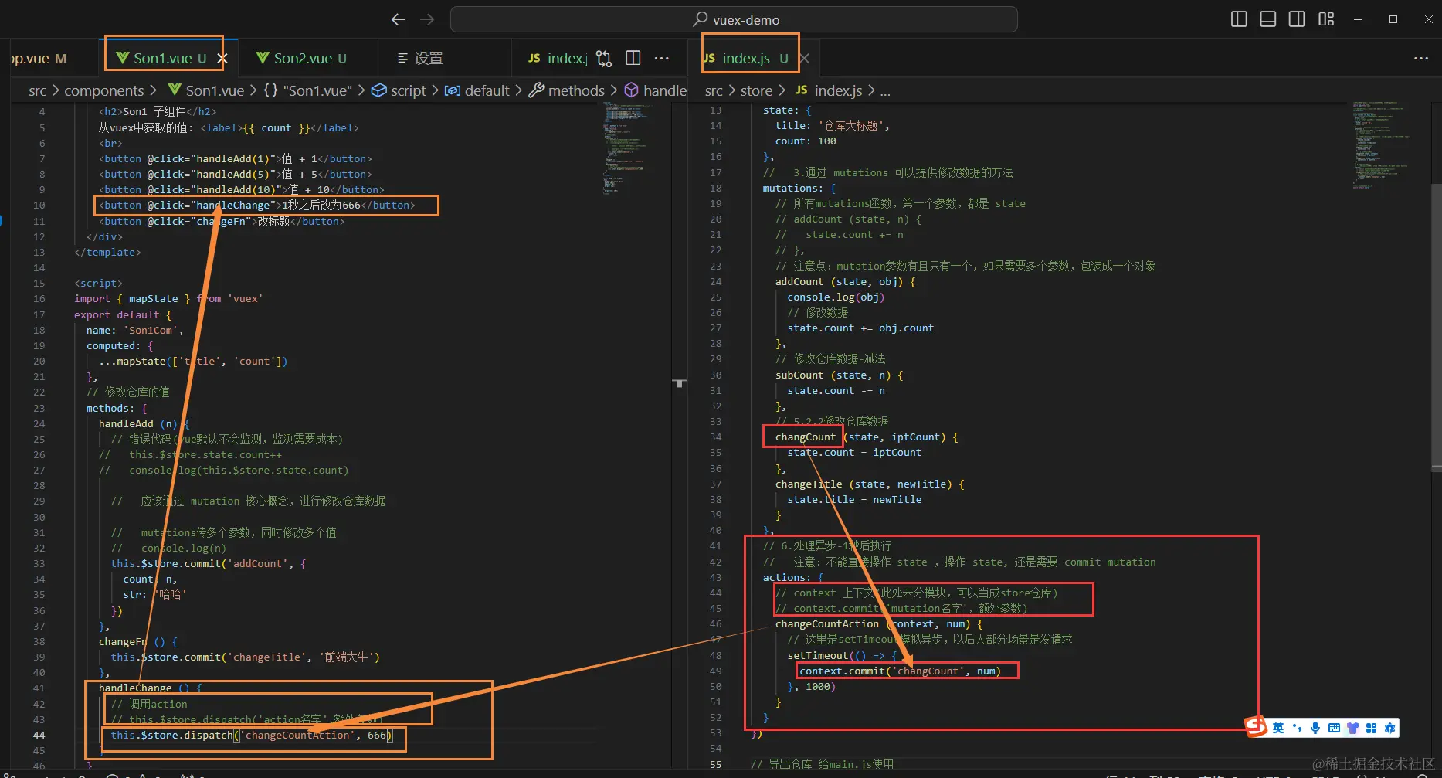1442x778 pixels.
Task: Click line number 44 in left gutter
Action: [39, 735]
